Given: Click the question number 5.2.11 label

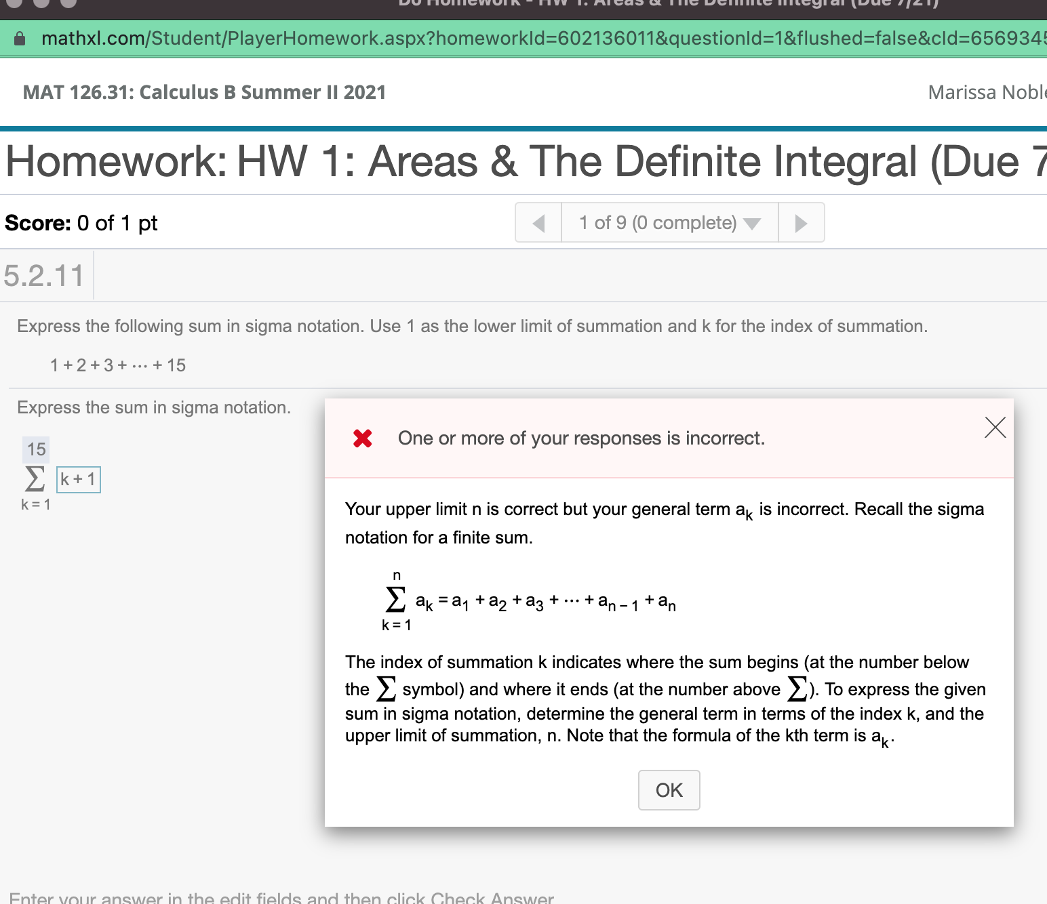Looking at the screenshot, I should point(43,274).
